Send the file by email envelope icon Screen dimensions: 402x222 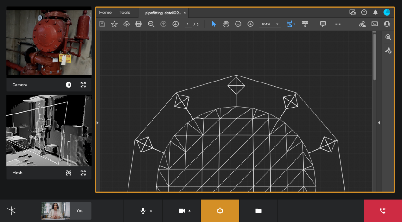point(375,24)
